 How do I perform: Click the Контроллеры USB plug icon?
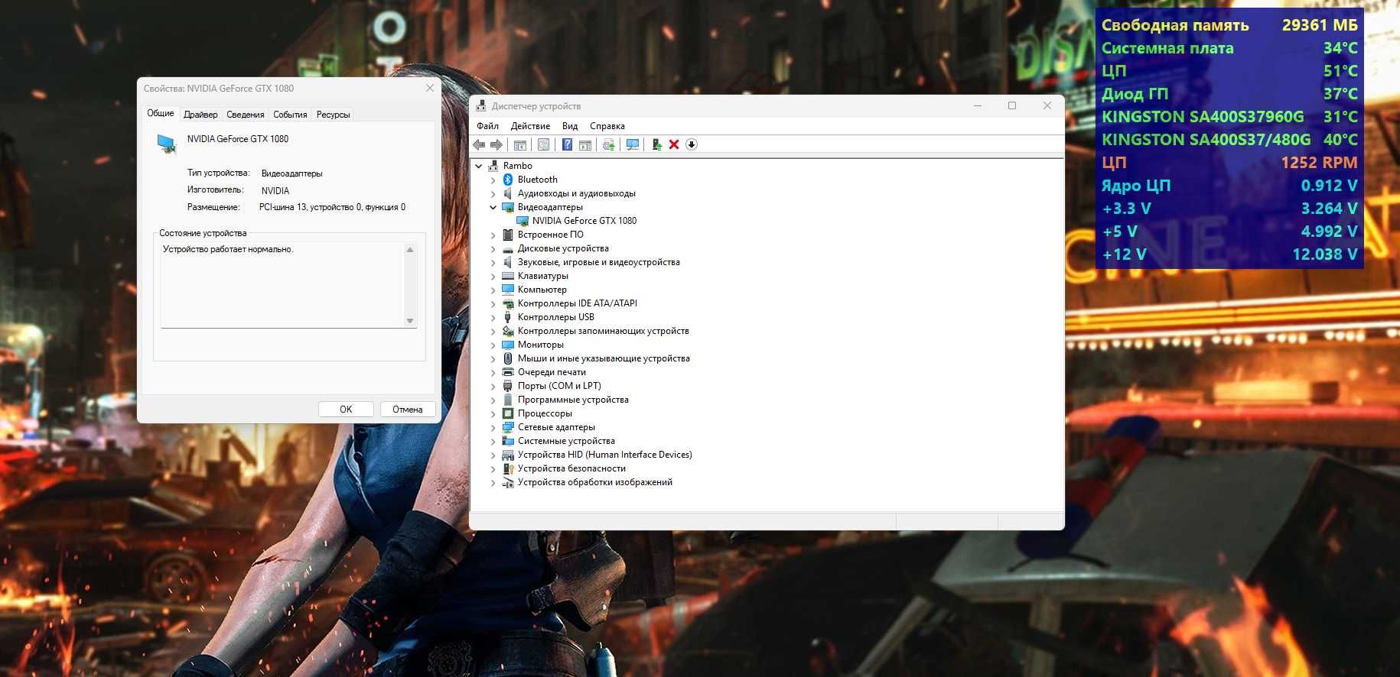click(x=508, y=317)
